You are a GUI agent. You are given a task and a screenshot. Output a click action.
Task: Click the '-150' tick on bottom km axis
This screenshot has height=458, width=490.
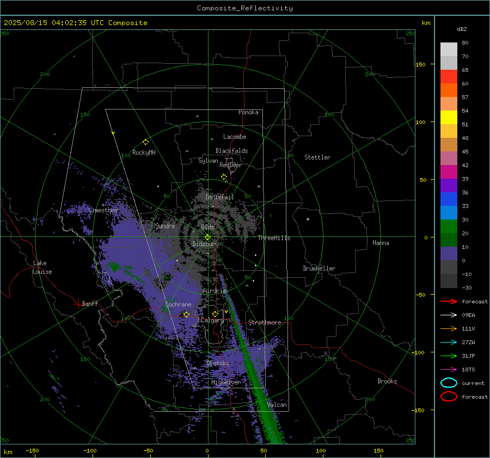coord(32,450)
